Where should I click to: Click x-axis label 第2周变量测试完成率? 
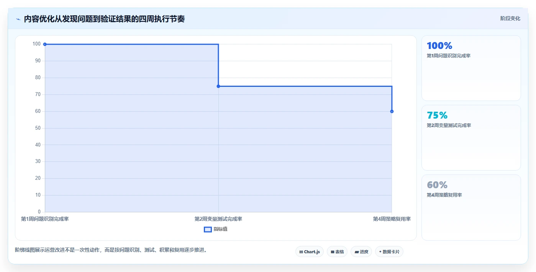pyautogui.click(x=218, y=219)
